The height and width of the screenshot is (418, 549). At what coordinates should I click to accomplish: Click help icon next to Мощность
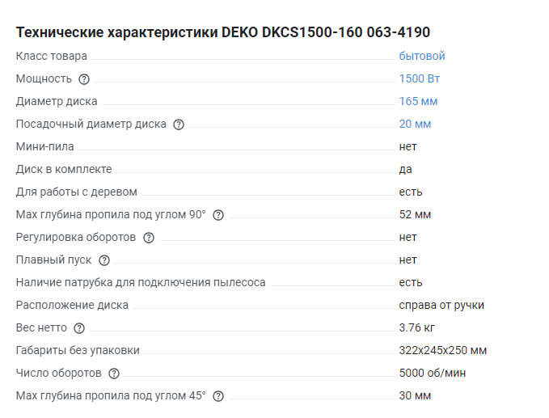(x=84, y=79)
